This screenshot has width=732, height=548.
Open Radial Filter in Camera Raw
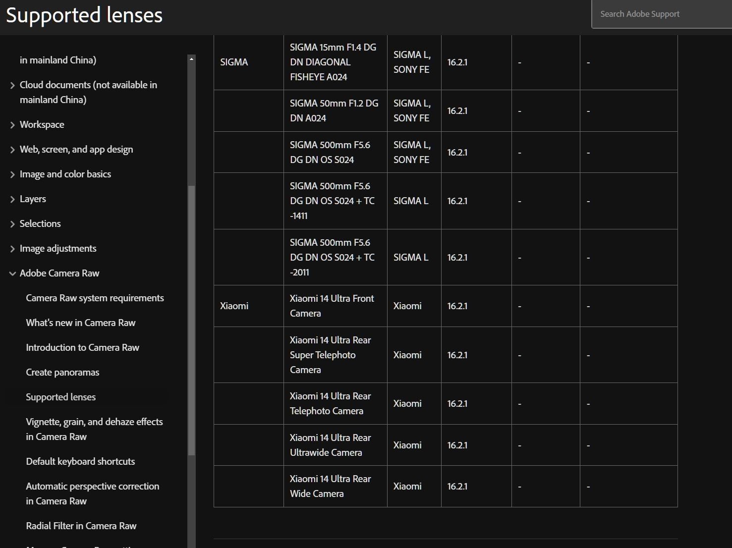point(81,526)
